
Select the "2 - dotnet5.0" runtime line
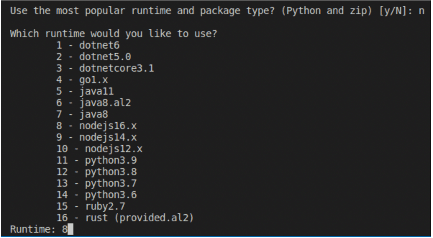(94, 57)
